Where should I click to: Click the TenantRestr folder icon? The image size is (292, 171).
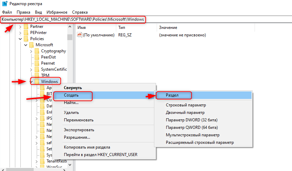click(x=42, y=161)
